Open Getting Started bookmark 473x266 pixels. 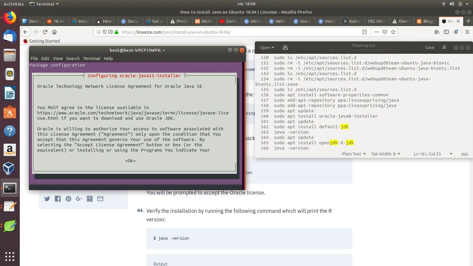point(41,41)
